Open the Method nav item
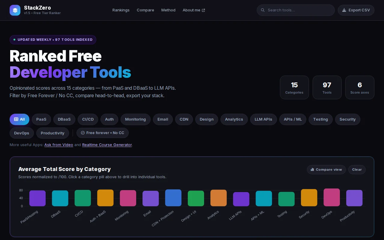Viewport: 384px width, 240px height. tap(168, 10)
